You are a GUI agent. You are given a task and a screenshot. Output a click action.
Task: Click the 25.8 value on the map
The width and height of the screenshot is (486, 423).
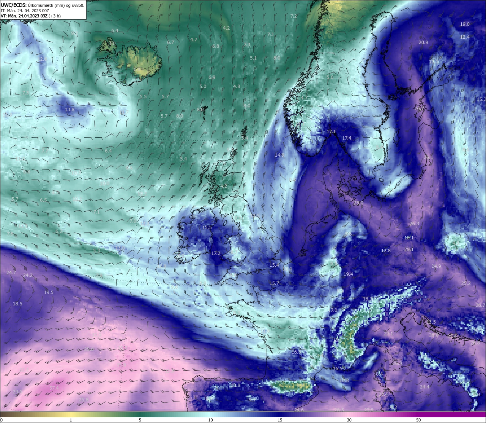(x=84, y=400)
